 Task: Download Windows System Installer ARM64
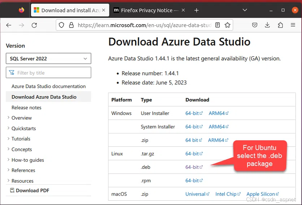[219, 127]
